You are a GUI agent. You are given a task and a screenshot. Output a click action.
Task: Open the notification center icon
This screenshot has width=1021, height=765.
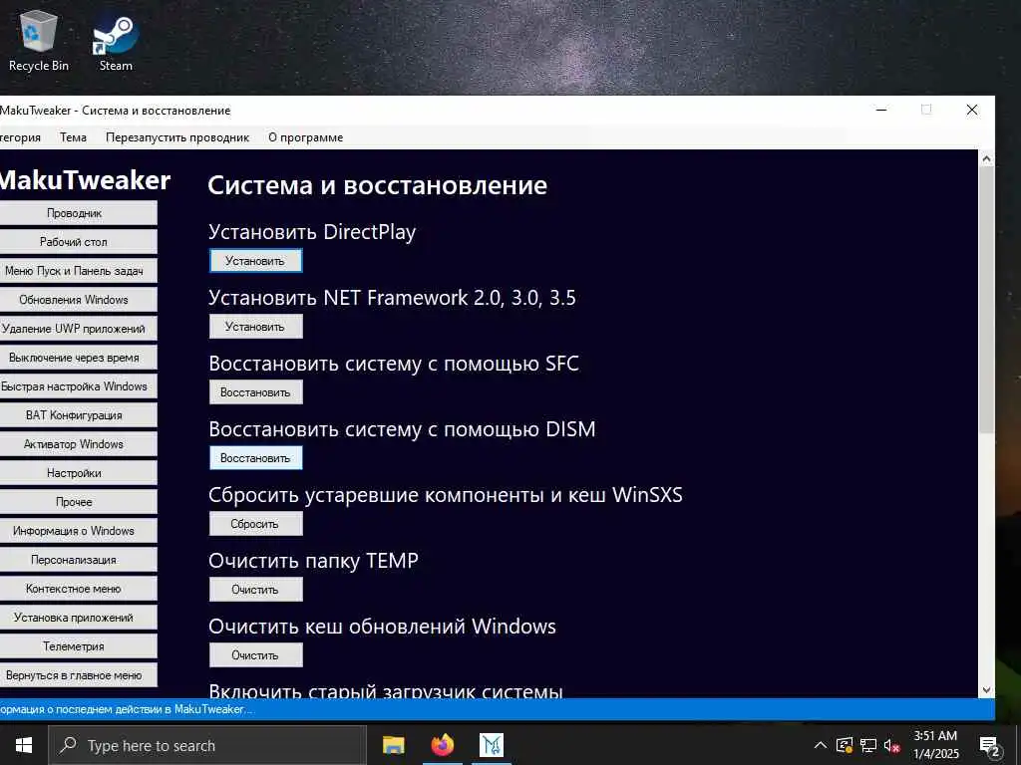point(990,745)
